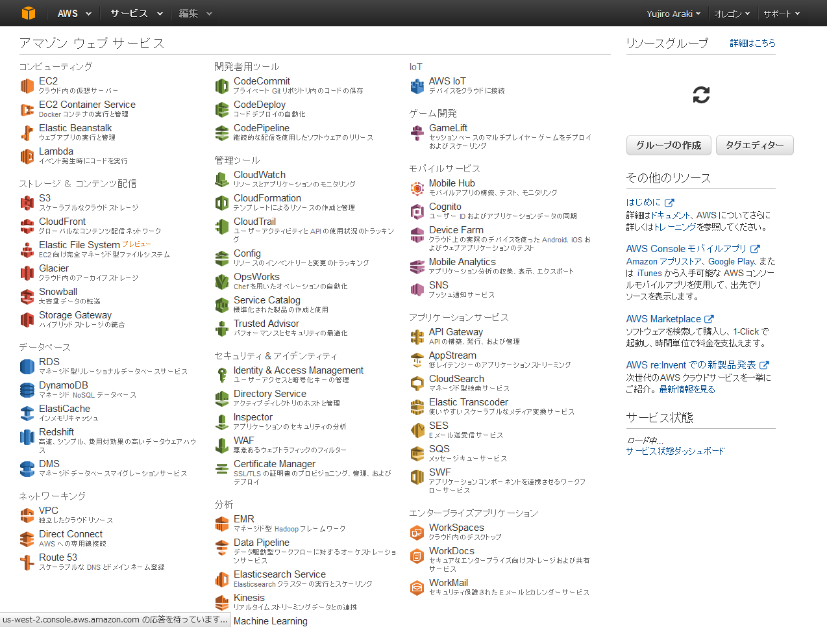Expand the AWS dropdown menu
Viewport: 827px width, 627px height.
pos(75,13)
